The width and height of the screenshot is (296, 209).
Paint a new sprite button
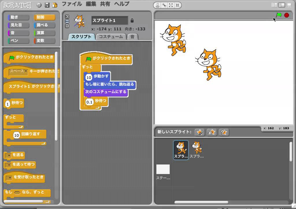[x=199, y=132]
